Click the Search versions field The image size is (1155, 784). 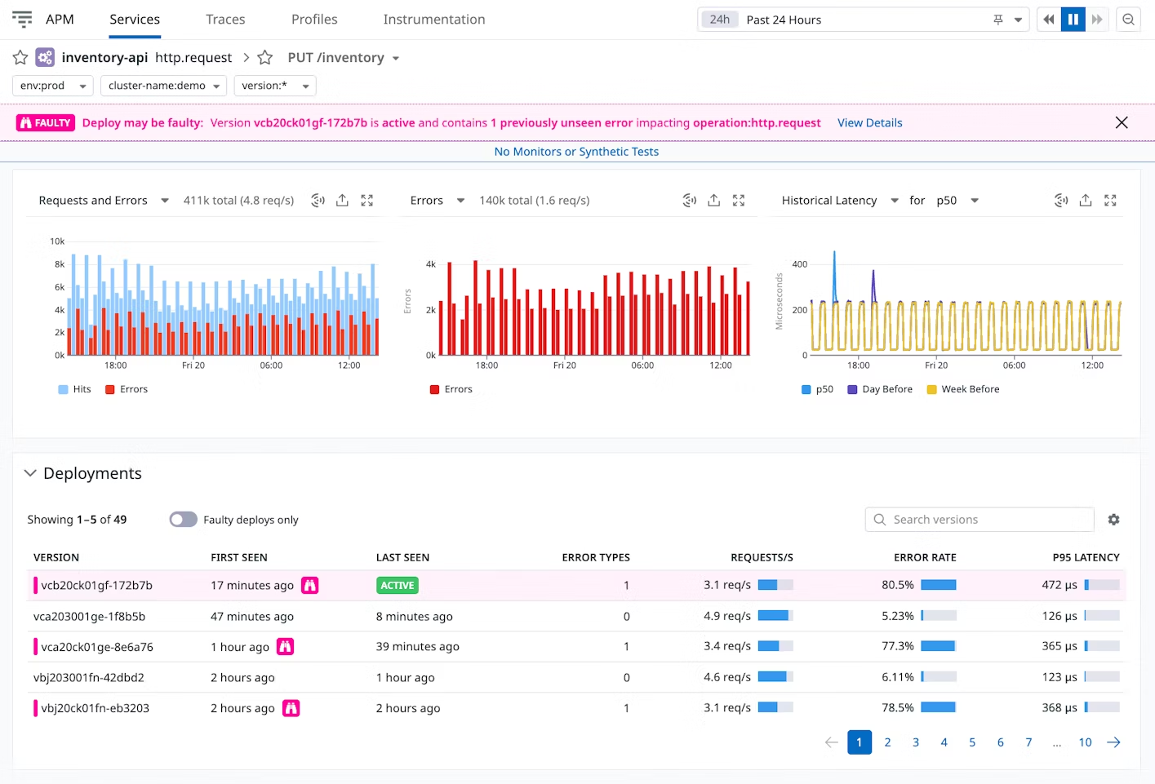(980, 520)
